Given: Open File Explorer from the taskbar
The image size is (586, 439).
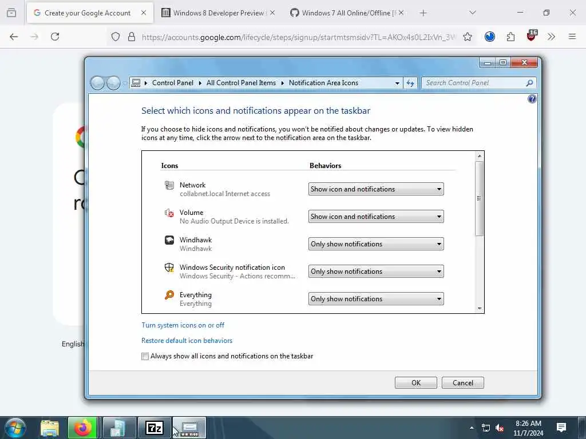Looking at the screenshot, I should point(50,428).
